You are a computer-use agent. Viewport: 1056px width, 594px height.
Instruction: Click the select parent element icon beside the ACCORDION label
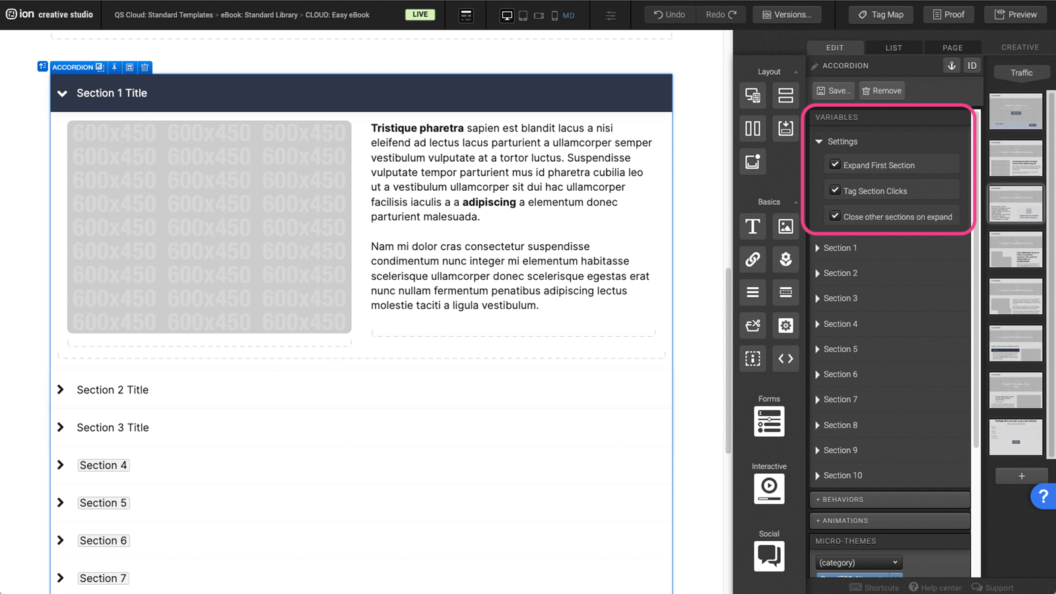tap(43, 67)
